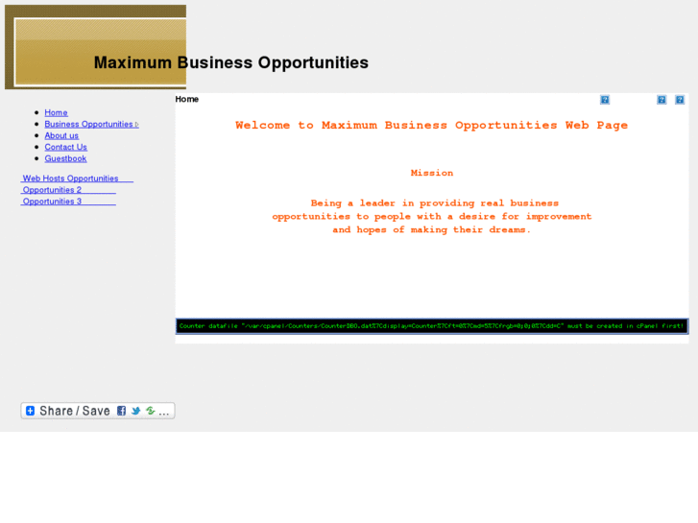Click the green counter datafile error banner
Viewport: 698px width, 523px height.
432,326
